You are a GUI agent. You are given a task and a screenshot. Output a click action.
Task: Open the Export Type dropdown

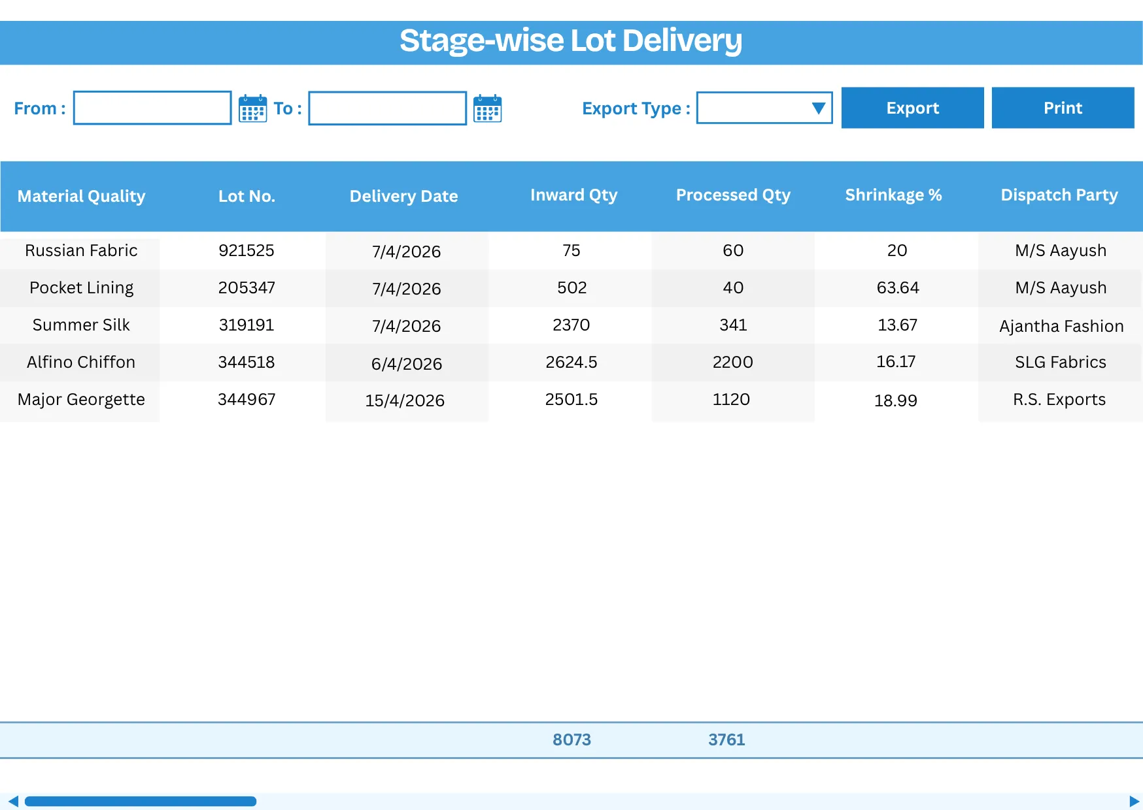[764, 108]
